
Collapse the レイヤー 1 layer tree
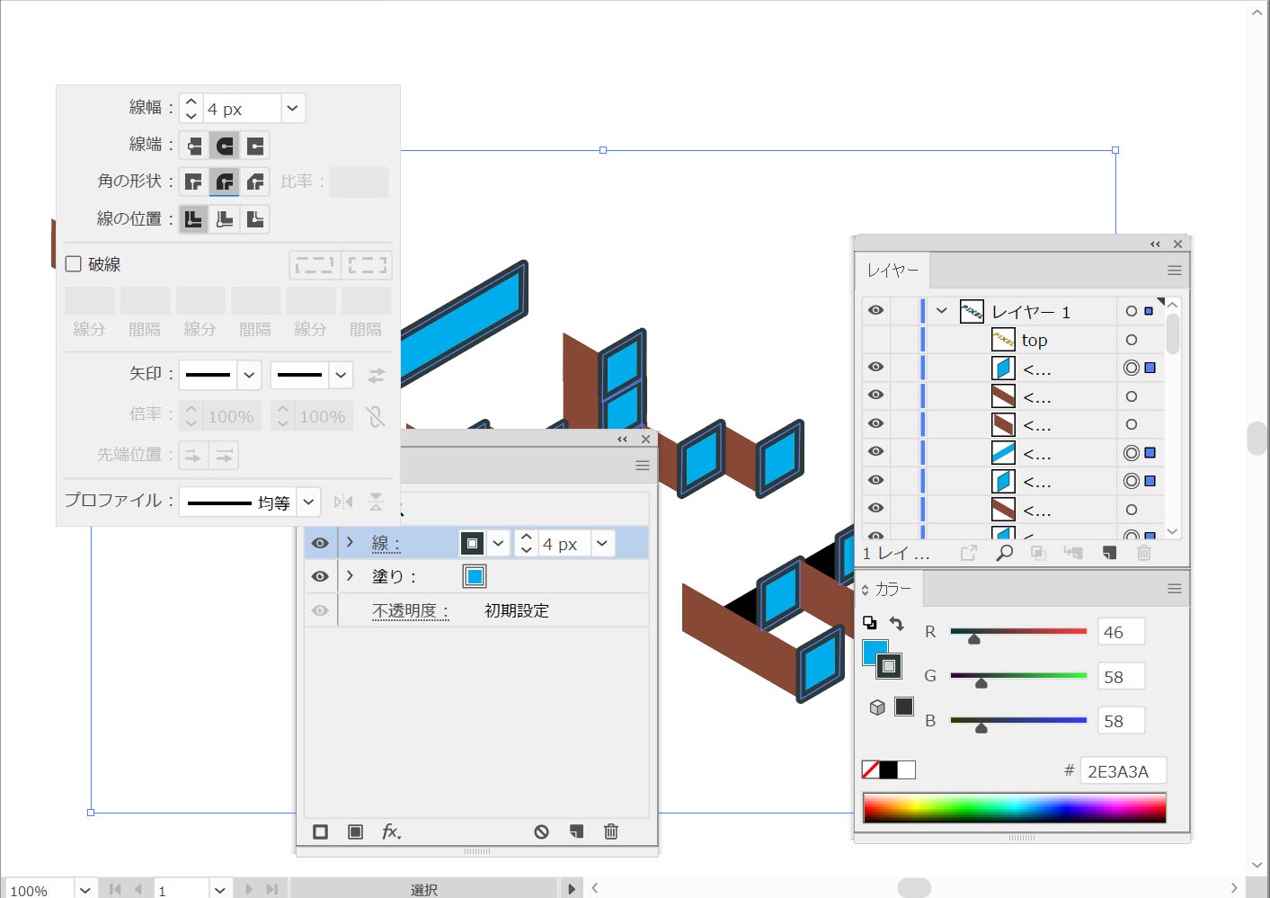tap(941, 311)
